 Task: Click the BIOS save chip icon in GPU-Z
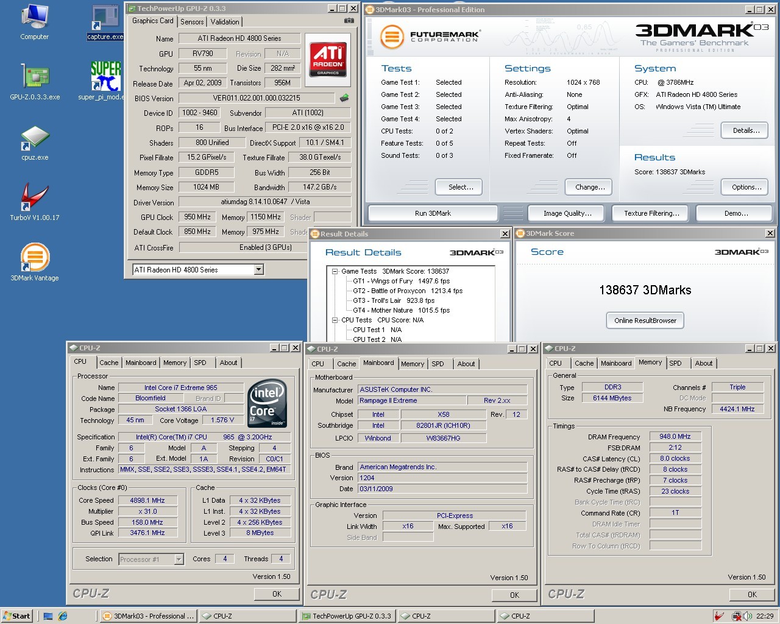click(x=344, y=97)
